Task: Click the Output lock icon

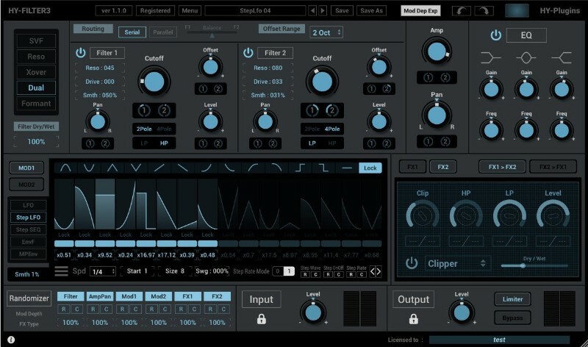Action: click(x=413, y=318)
